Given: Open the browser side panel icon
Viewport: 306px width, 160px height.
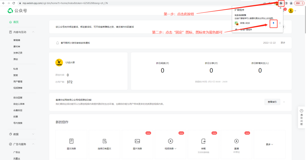Looking at the screenshot, I should [286, 3].
